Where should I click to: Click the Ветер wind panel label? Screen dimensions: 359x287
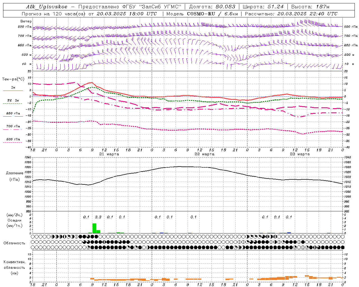(26, 21)
